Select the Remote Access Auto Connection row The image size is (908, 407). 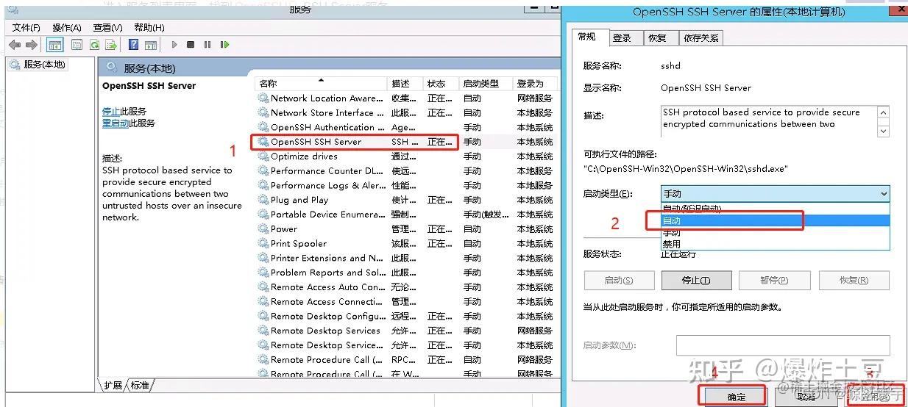point(405,287)
